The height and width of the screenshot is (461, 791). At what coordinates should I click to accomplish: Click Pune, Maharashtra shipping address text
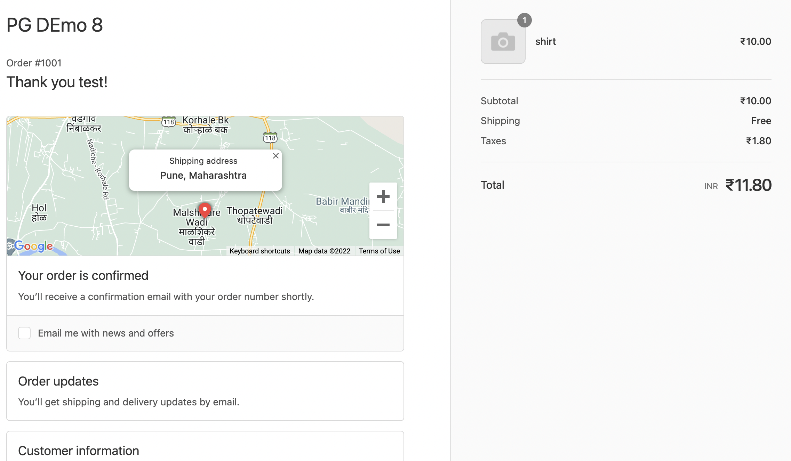[203, 175]
